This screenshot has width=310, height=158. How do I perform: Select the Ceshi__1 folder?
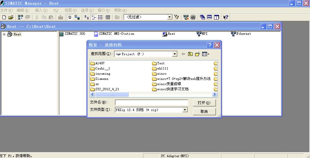tap(100, 68)
